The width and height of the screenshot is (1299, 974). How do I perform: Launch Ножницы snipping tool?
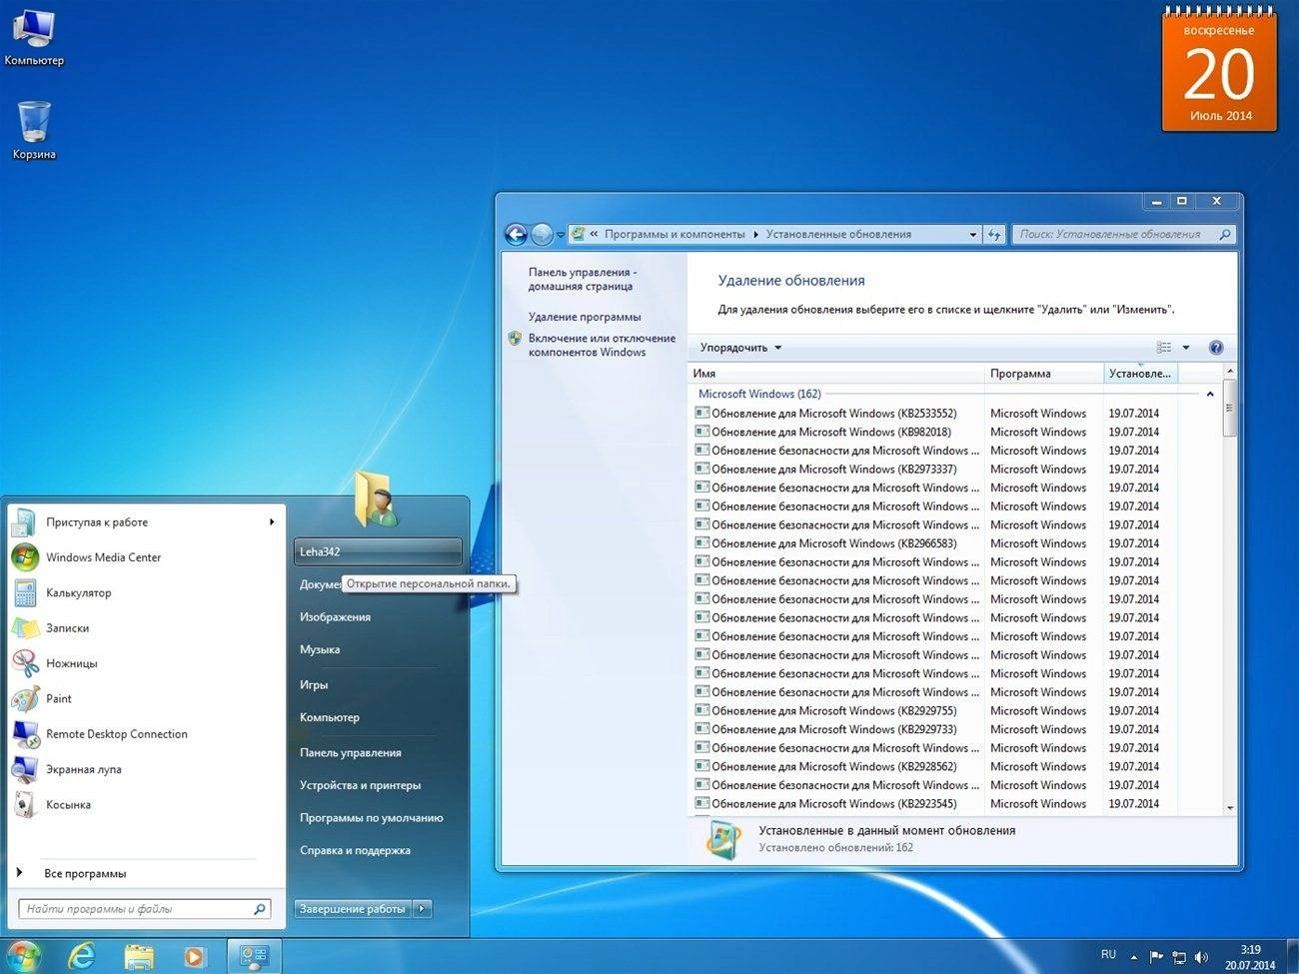point(145,663)
